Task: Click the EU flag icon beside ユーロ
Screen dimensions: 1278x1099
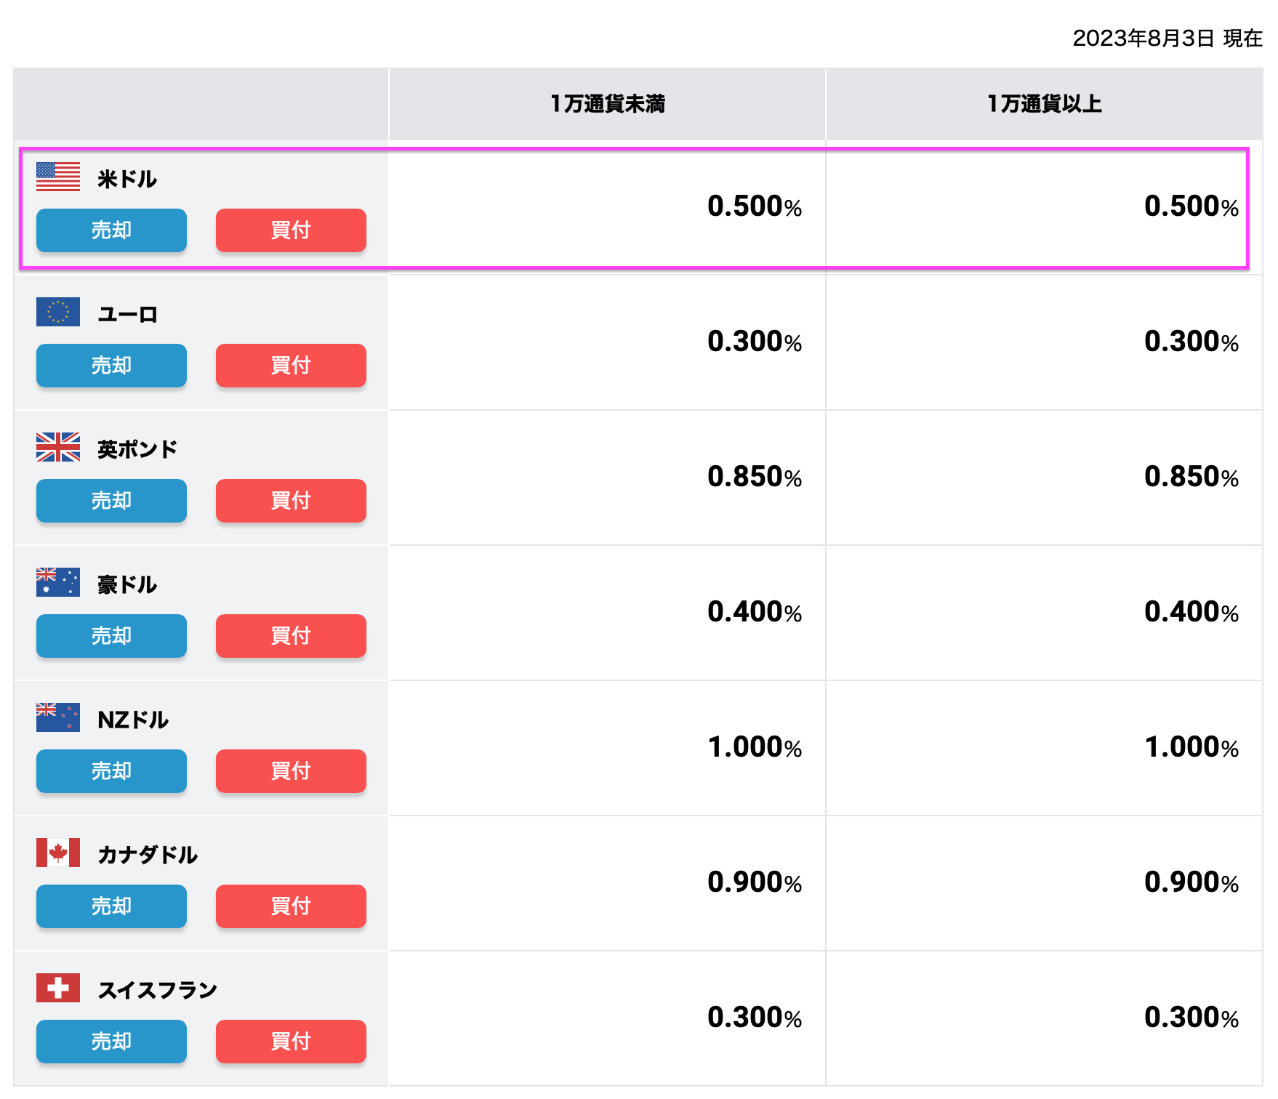Action: pos(58,313)
